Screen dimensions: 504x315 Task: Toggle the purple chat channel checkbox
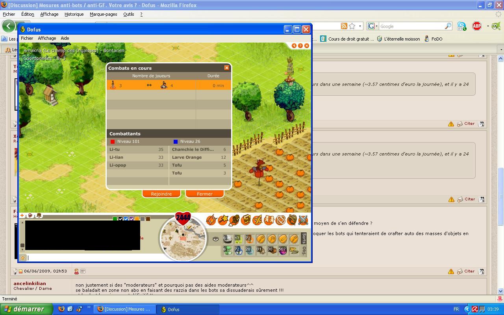pyautogui.click(x=132, y=219)
